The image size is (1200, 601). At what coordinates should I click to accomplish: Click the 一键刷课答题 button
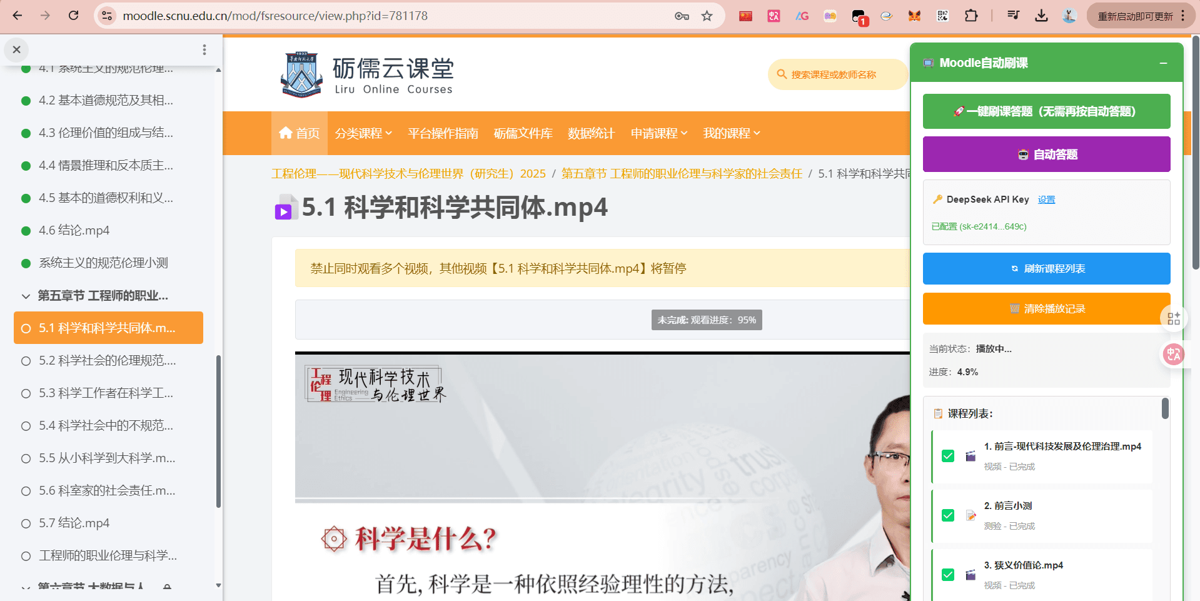click(x=1046, y=111)
